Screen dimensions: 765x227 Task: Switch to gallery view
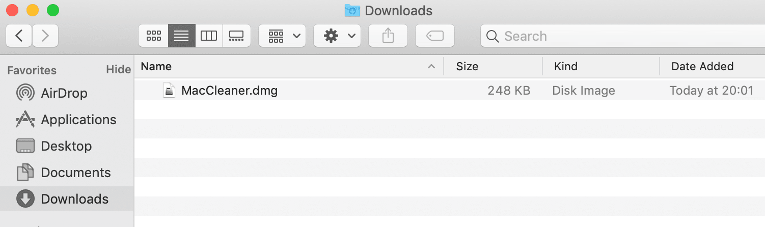237,36
